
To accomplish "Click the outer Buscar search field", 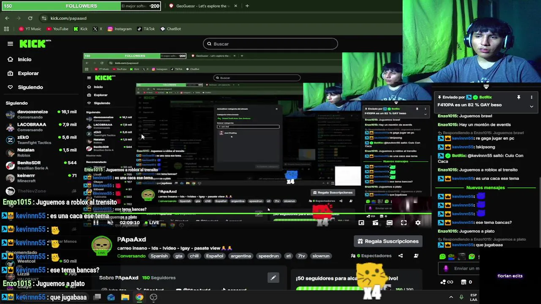I will (x=270, y=44).
